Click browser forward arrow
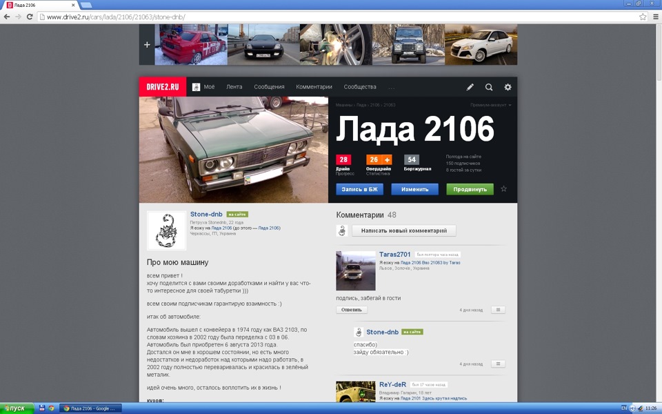The width and height of the screenshot is (662, 414). (x=18, y=17)
